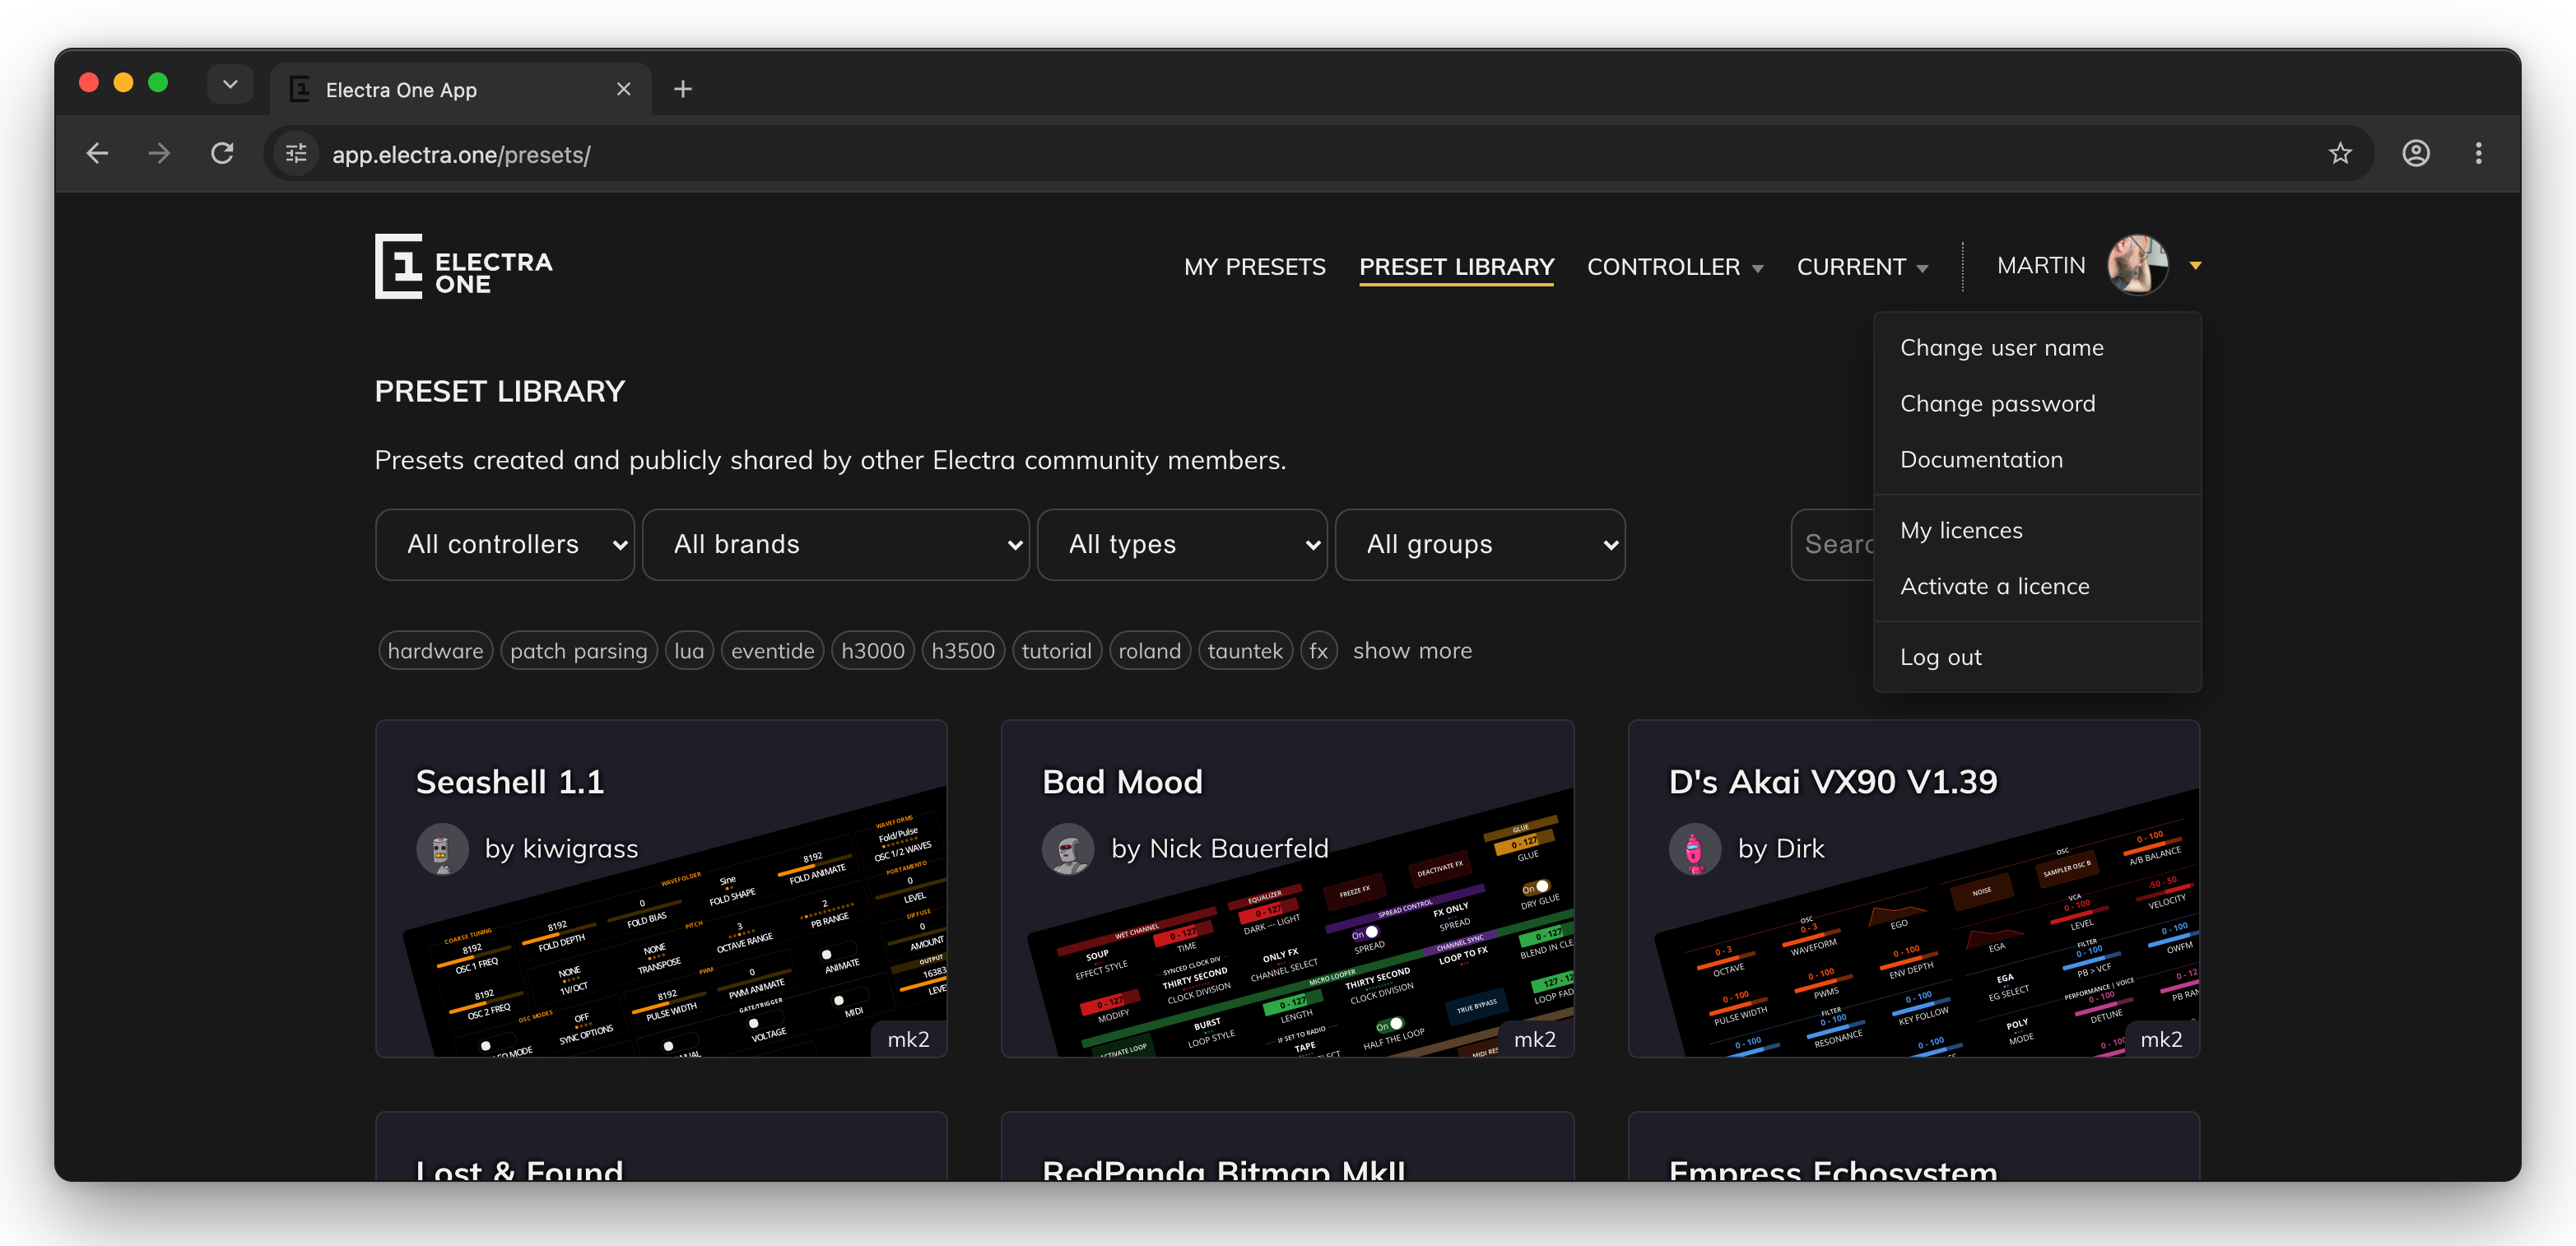The height and width of the screenshot is (1246, 2576).
Task: Click show more tags link
Action: tap(1412, 651)
